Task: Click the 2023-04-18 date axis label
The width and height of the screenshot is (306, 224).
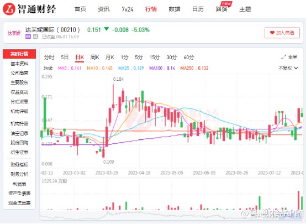Action: point(139,173)
